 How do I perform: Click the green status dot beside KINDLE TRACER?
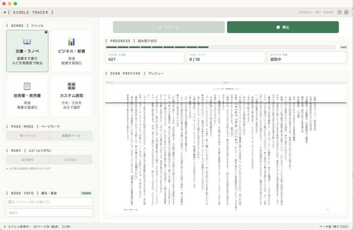coord(5,12)
